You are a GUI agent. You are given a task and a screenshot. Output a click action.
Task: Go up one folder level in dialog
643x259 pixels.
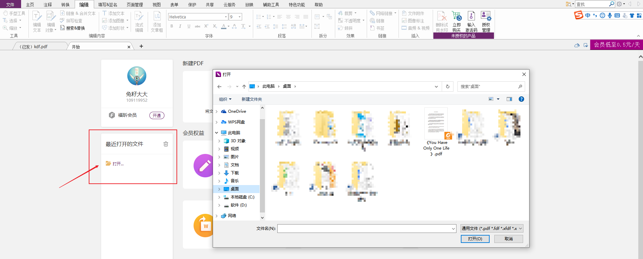(244, 86)
